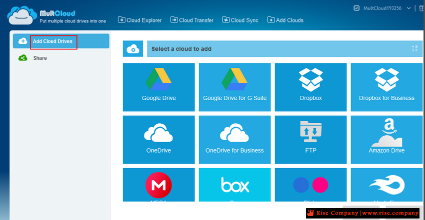Open Cloud Explorer in the top menu
This screenshot has height=220, width=425.
[139, 20]
